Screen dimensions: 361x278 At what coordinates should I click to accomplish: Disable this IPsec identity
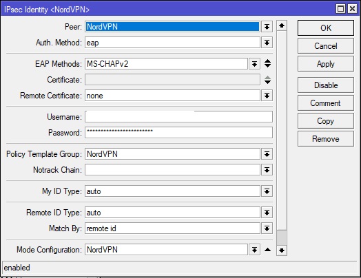pyautogui.click(x=326, y=85)
